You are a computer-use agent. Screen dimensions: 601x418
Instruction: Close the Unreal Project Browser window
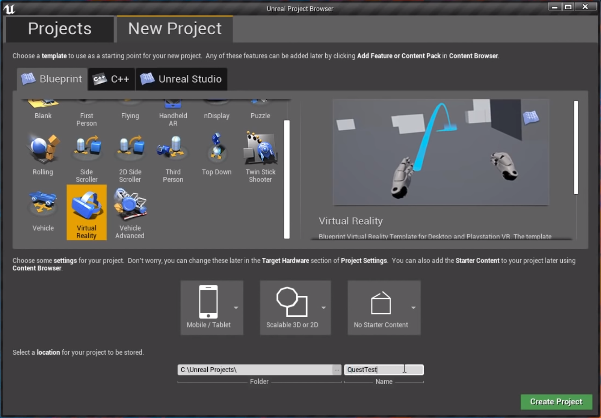point(585,7)
